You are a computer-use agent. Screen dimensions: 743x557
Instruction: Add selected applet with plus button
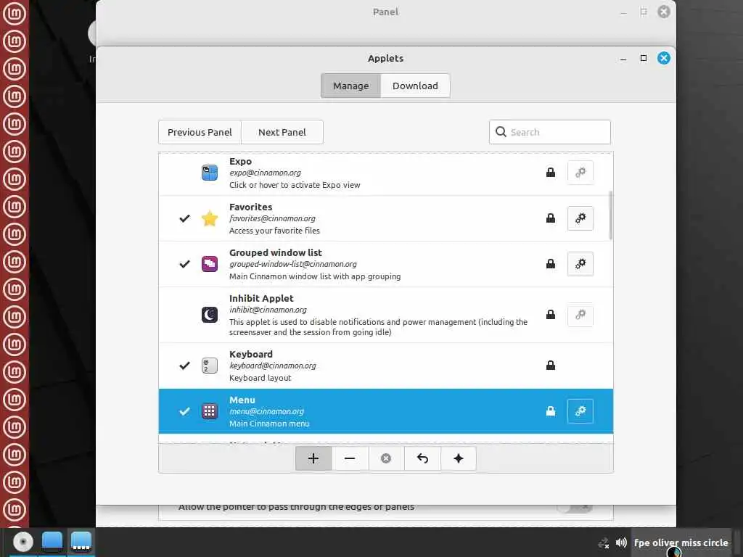click(313, 458)
